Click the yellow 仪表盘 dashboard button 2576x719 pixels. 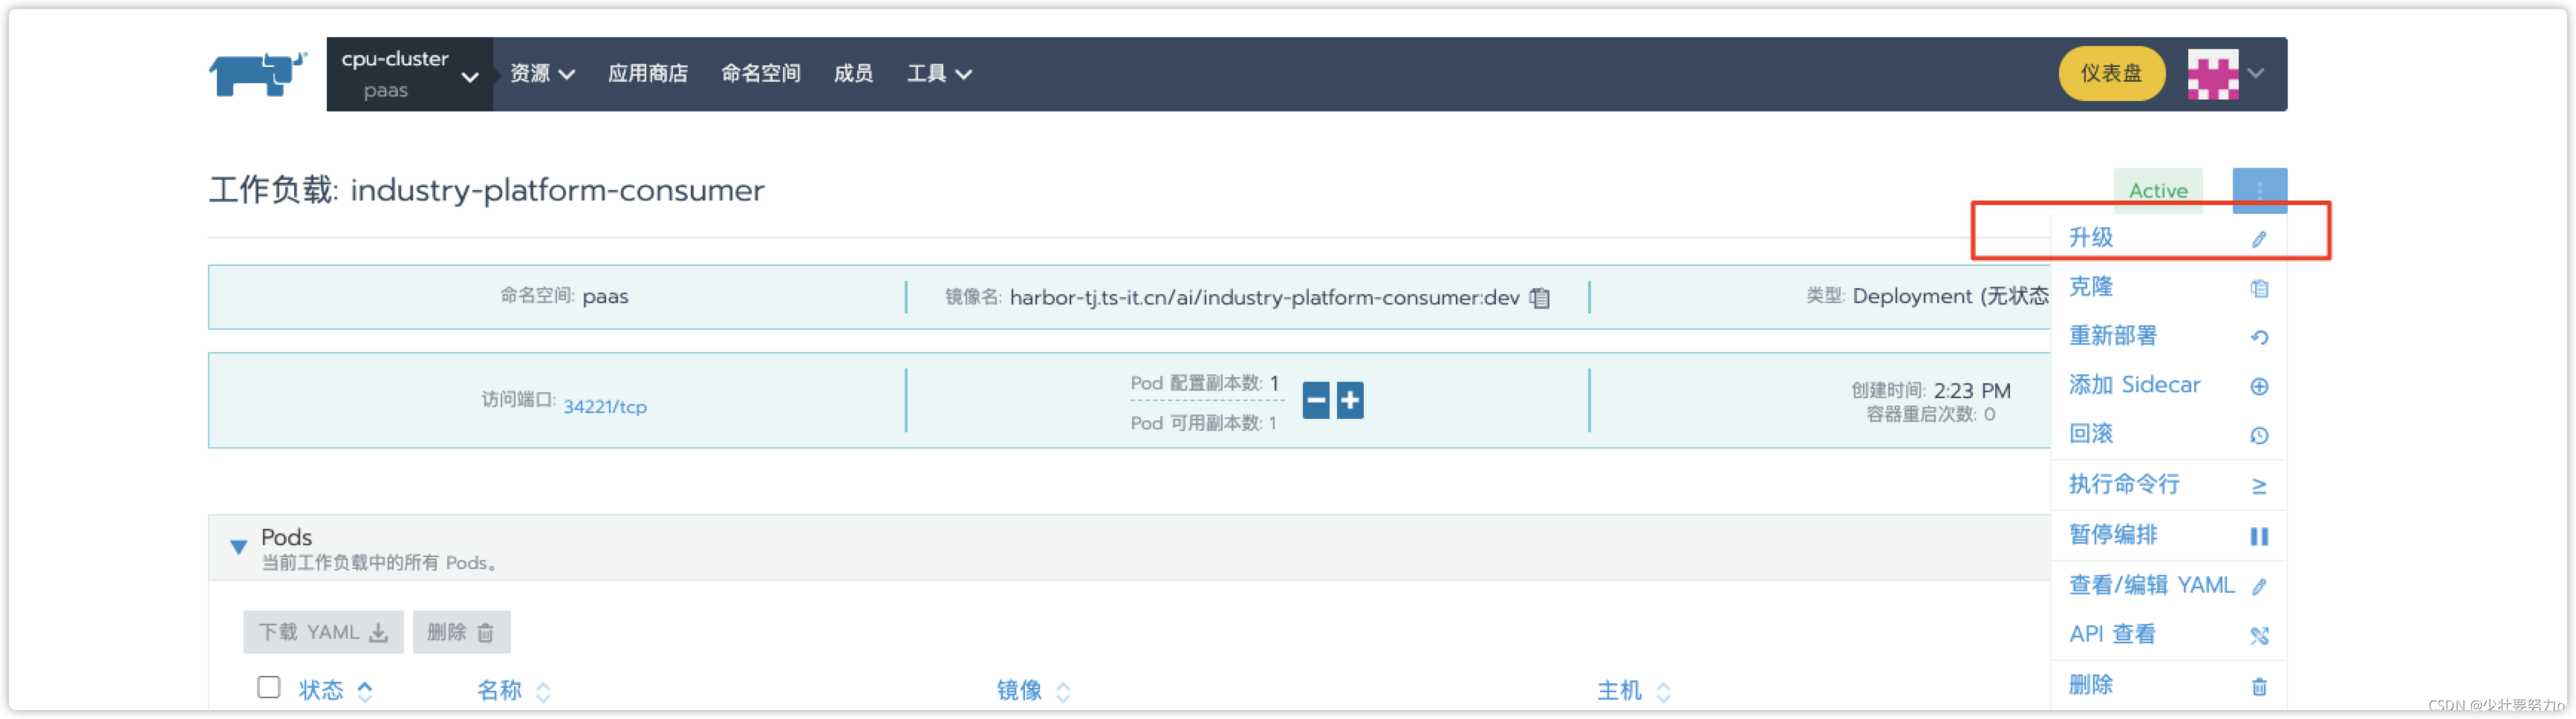click(2111, 74)
